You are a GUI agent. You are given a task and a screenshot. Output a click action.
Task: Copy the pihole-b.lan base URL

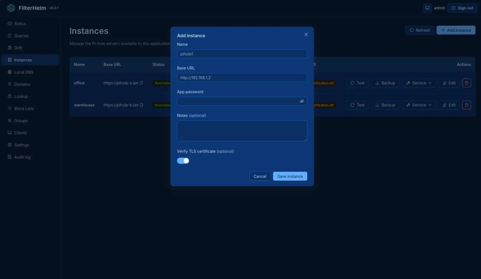click(x=141, y=105)
